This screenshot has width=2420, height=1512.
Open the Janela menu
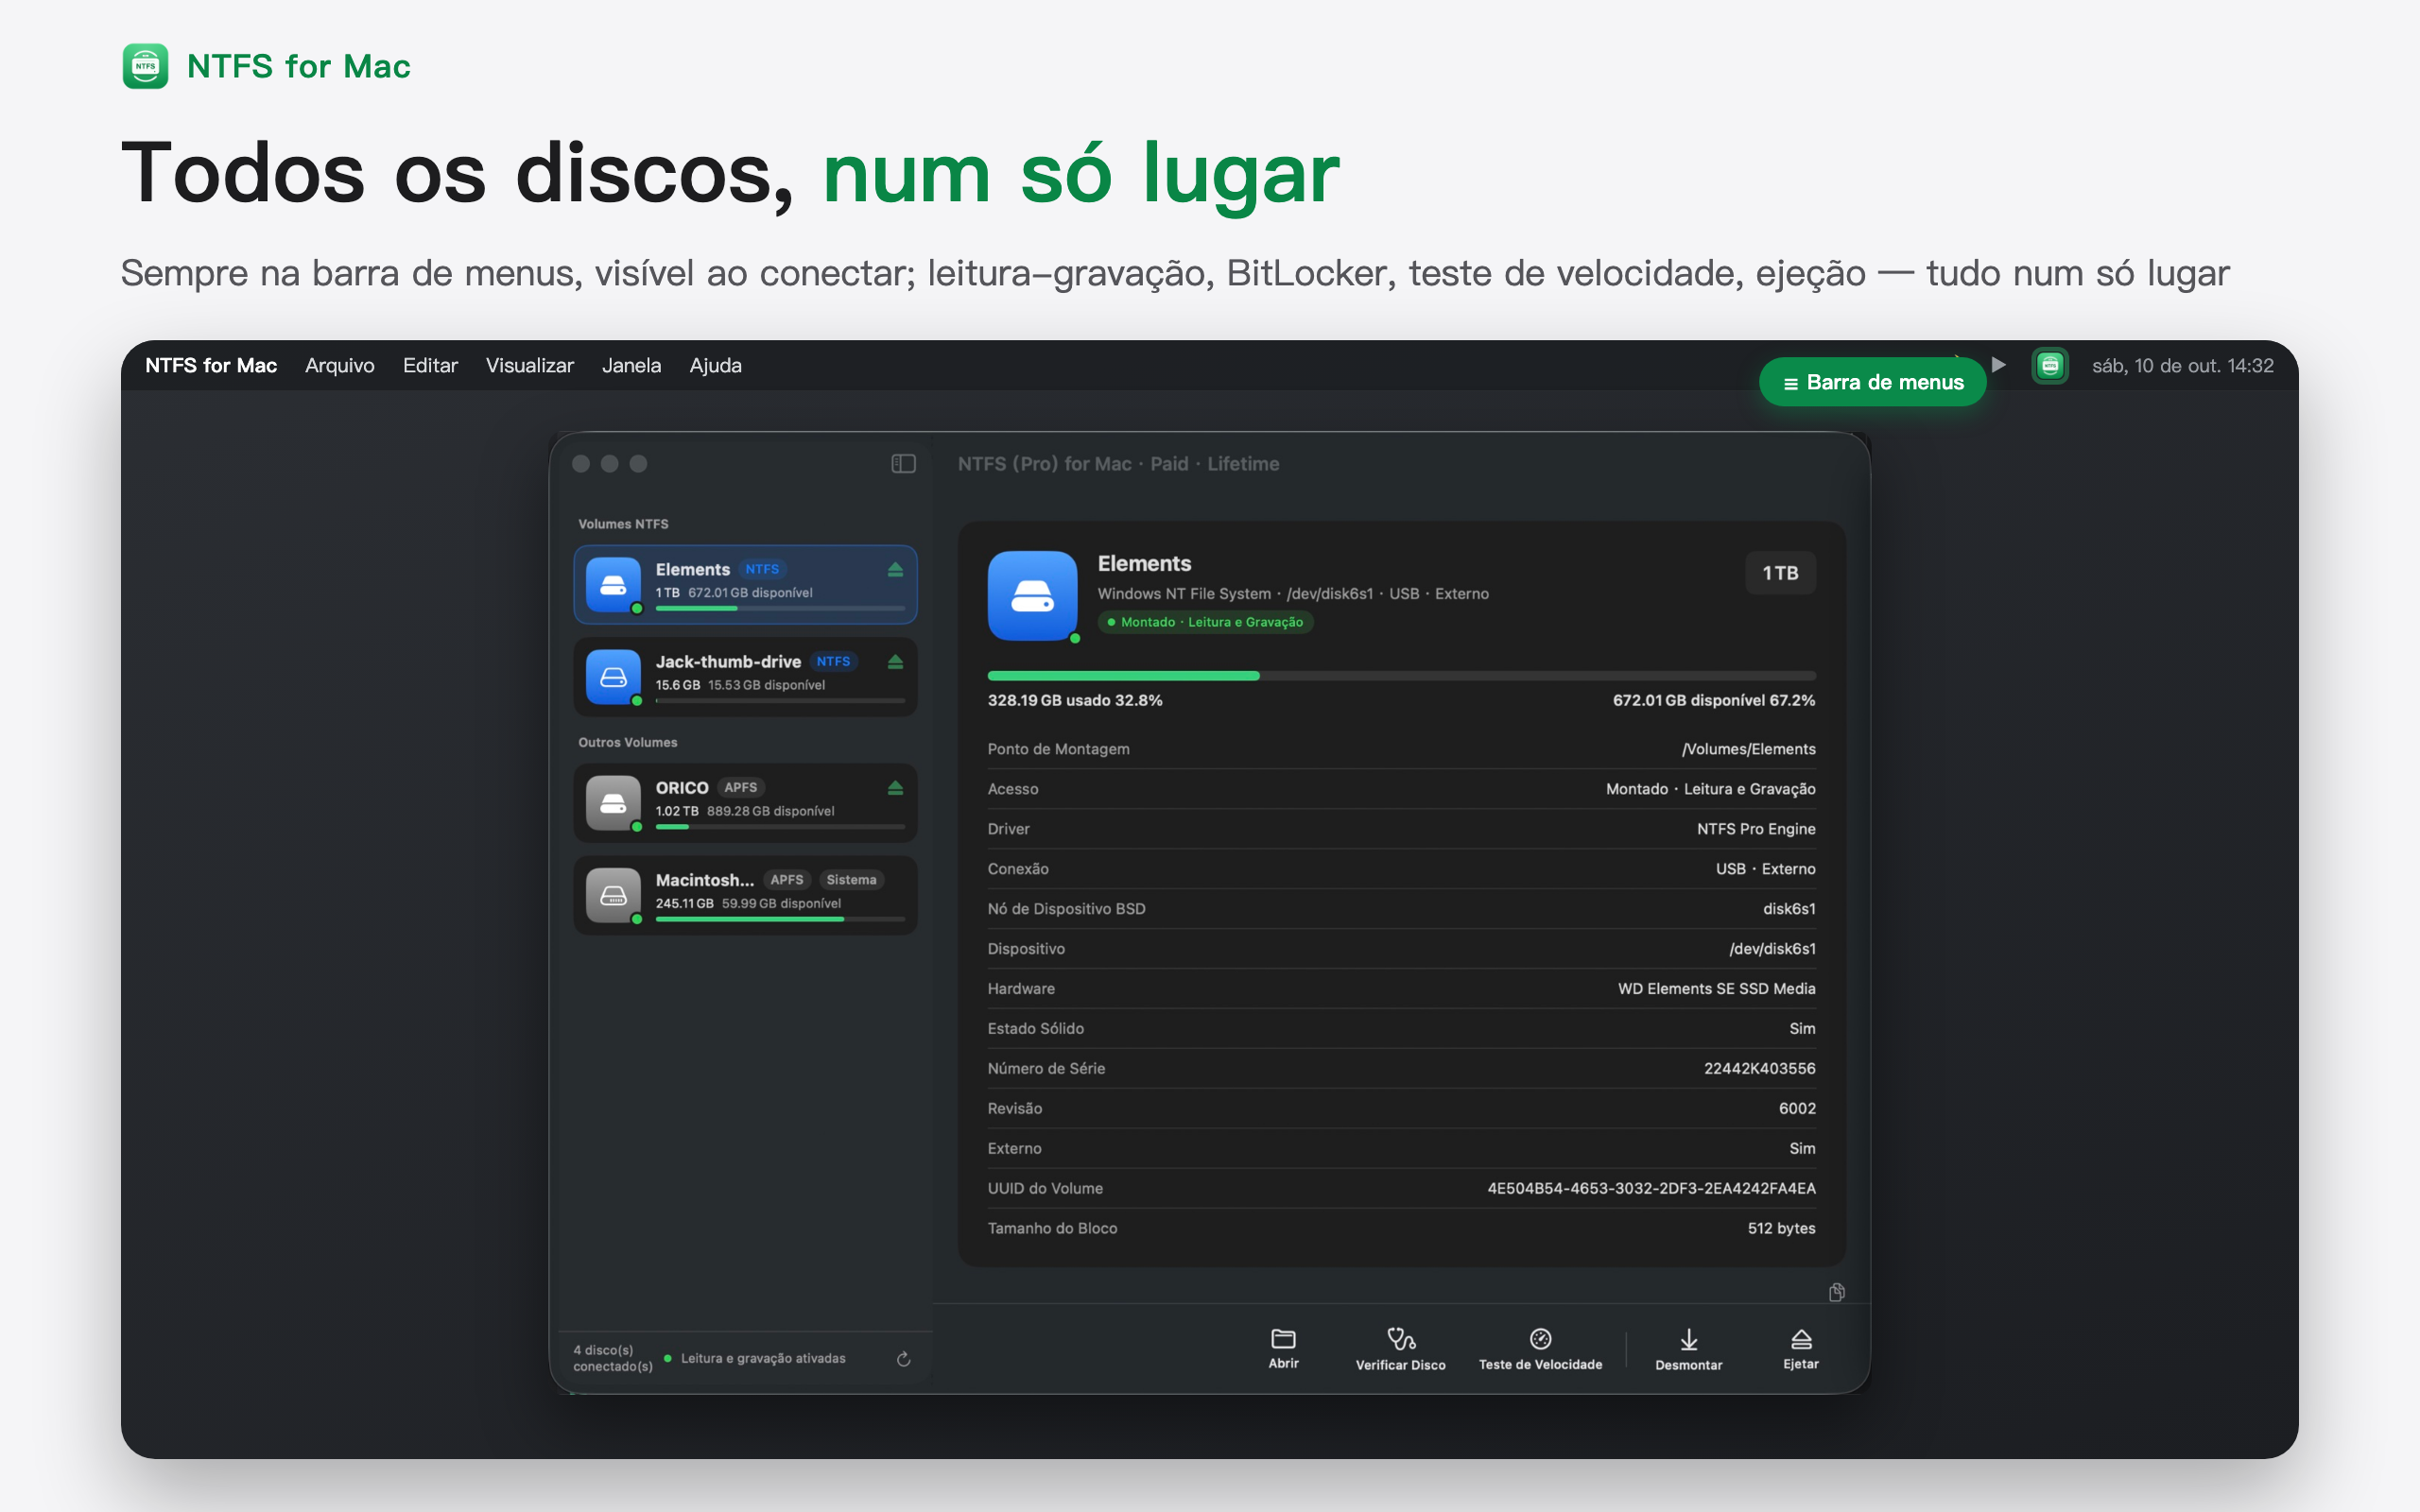(631, 365)
